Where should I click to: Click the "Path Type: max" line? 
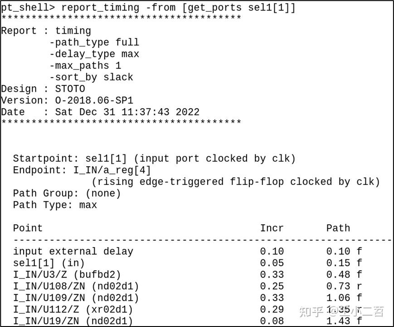(x=55, y=205)
